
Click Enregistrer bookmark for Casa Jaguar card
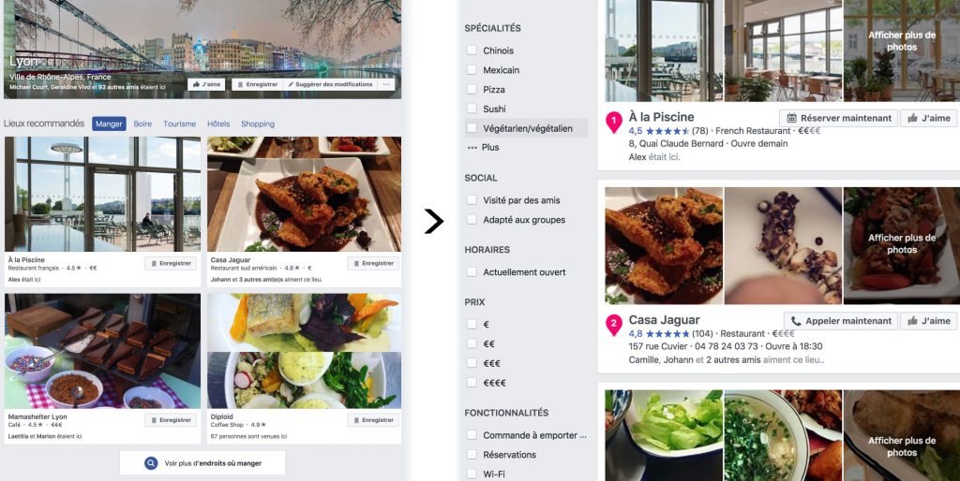pyautogui.click(x=373, y=263)
